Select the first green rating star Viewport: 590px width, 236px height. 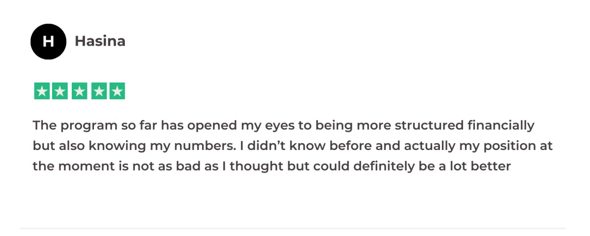pos(42,91)
